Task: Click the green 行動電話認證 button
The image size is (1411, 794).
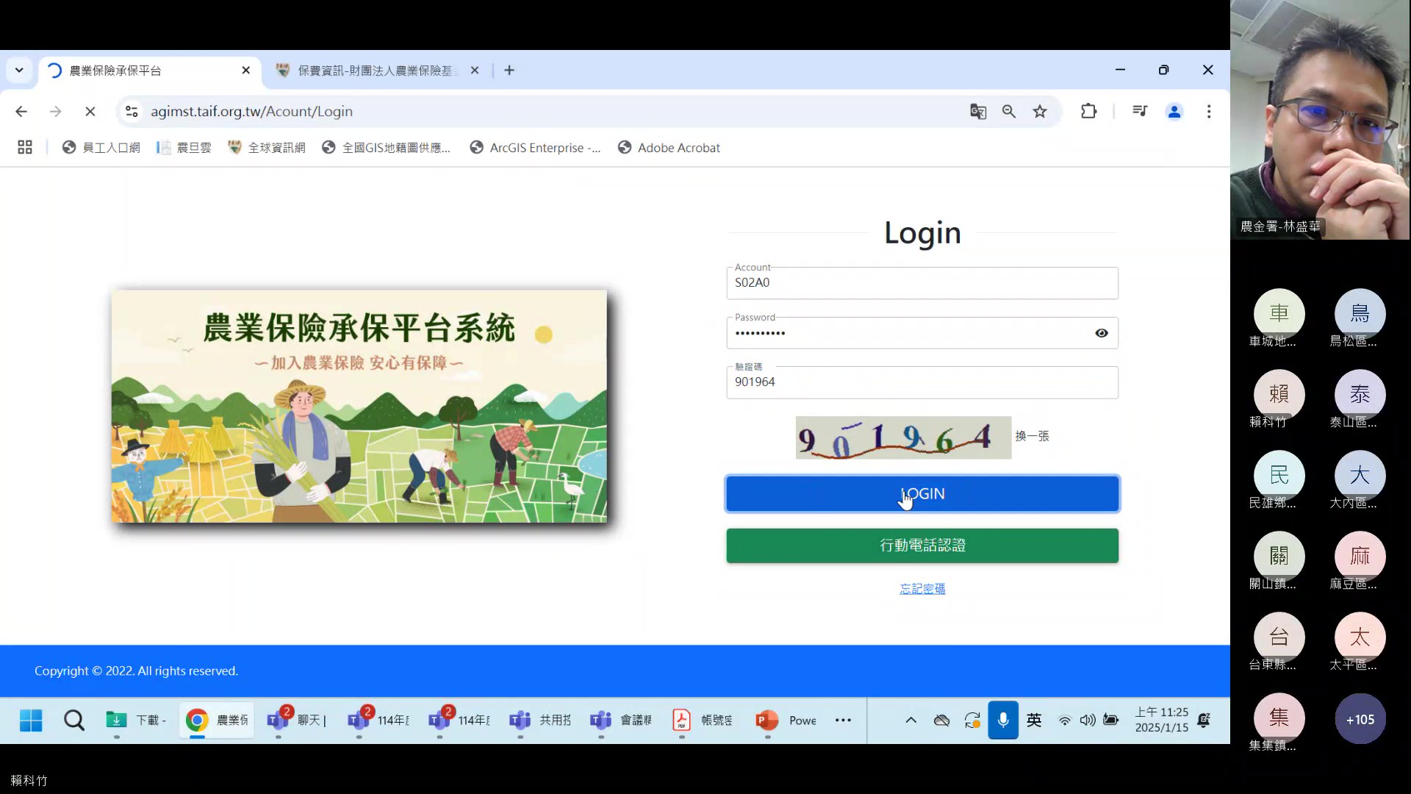Action: coord(922,546)
